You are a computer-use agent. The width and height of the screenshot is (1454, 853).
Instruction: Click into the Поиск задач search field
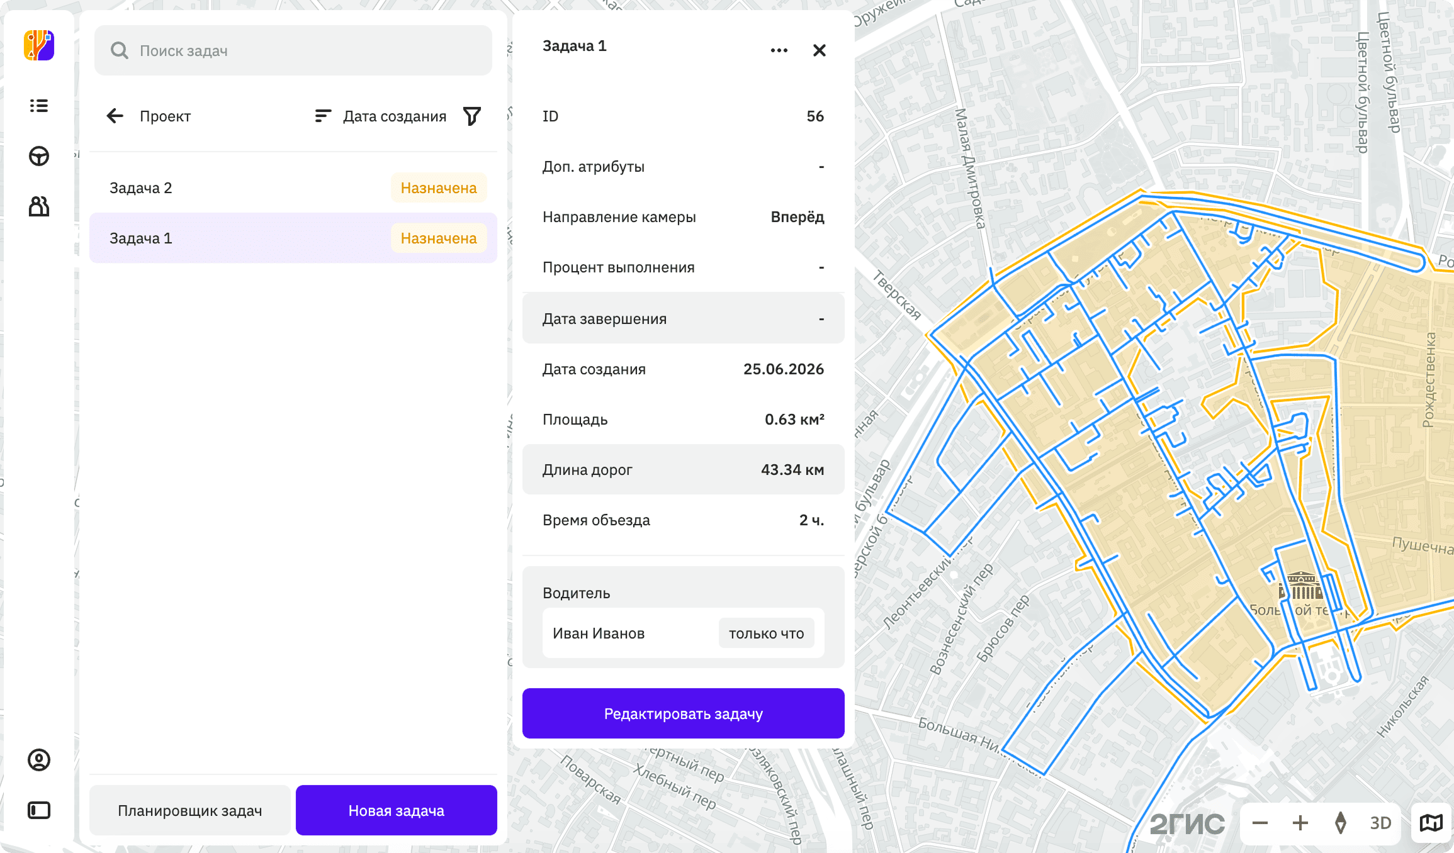(x=293, y=50)
